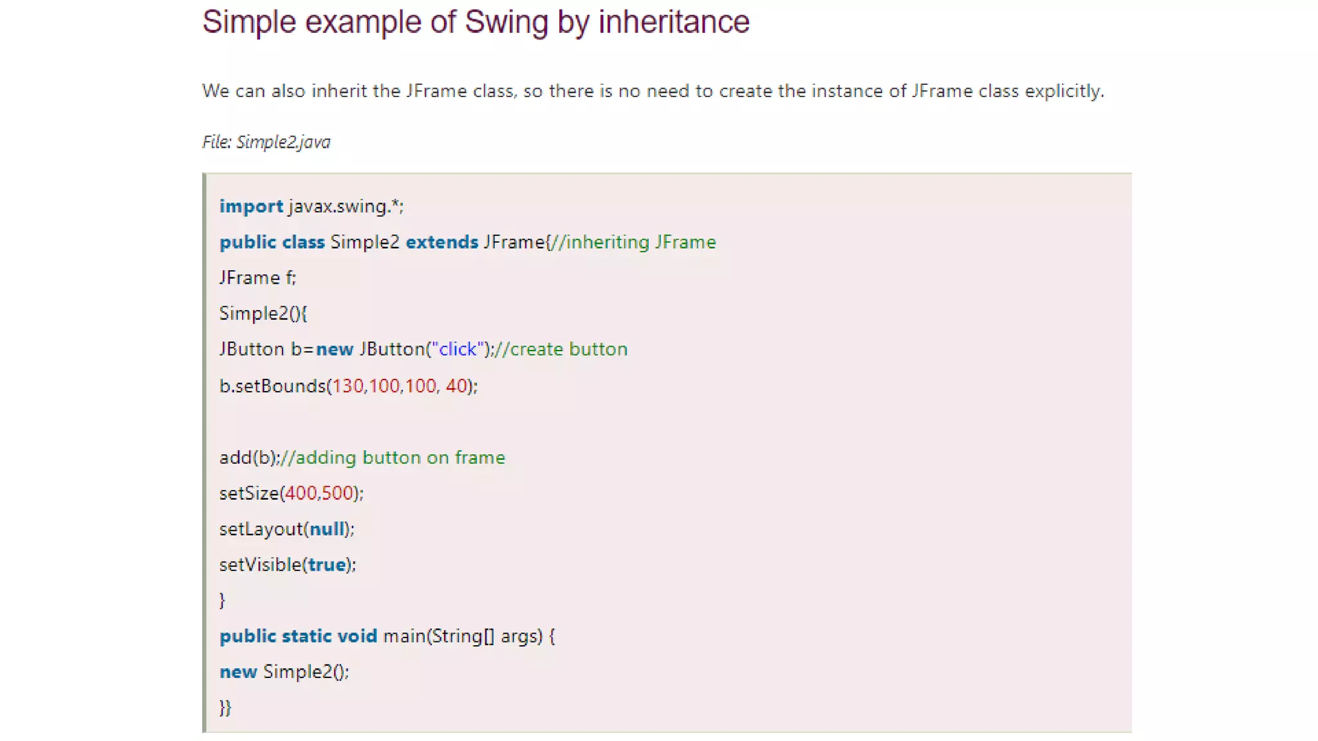Click the 'File: Simple2.java' label
The image size is (1318, 741).
pos(266,142)
